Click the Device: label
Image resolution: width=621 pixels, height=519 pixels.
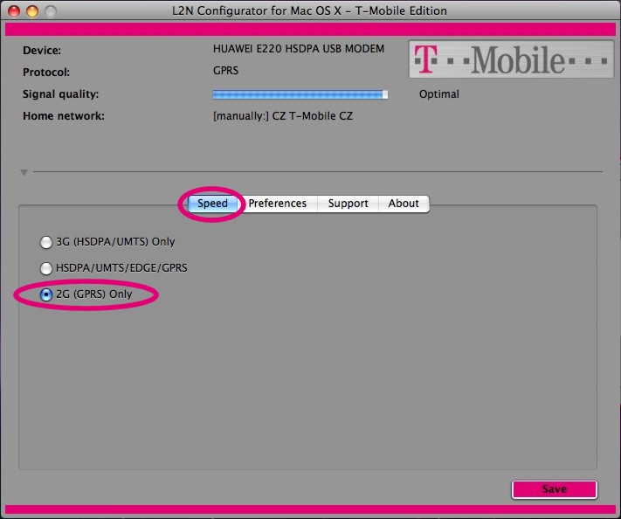pyautogui.click(x=42, y=51)
